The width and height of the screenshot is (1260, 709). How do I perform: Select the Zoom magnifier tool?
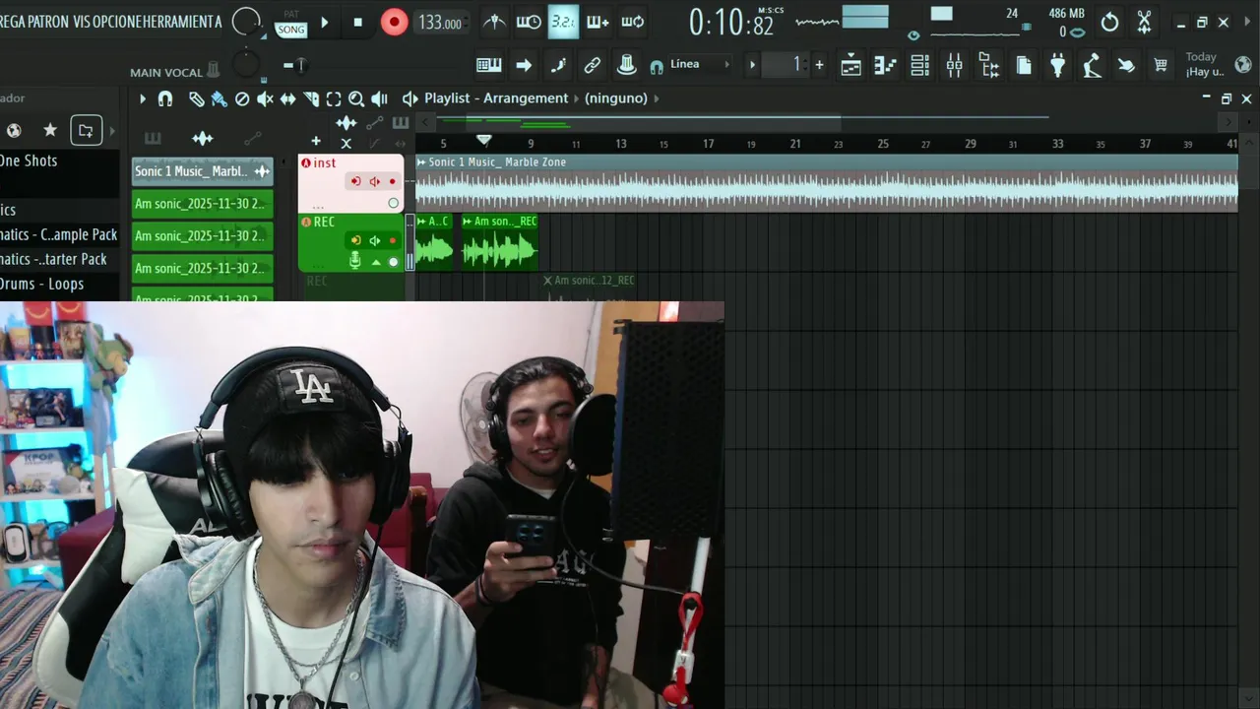356,98
